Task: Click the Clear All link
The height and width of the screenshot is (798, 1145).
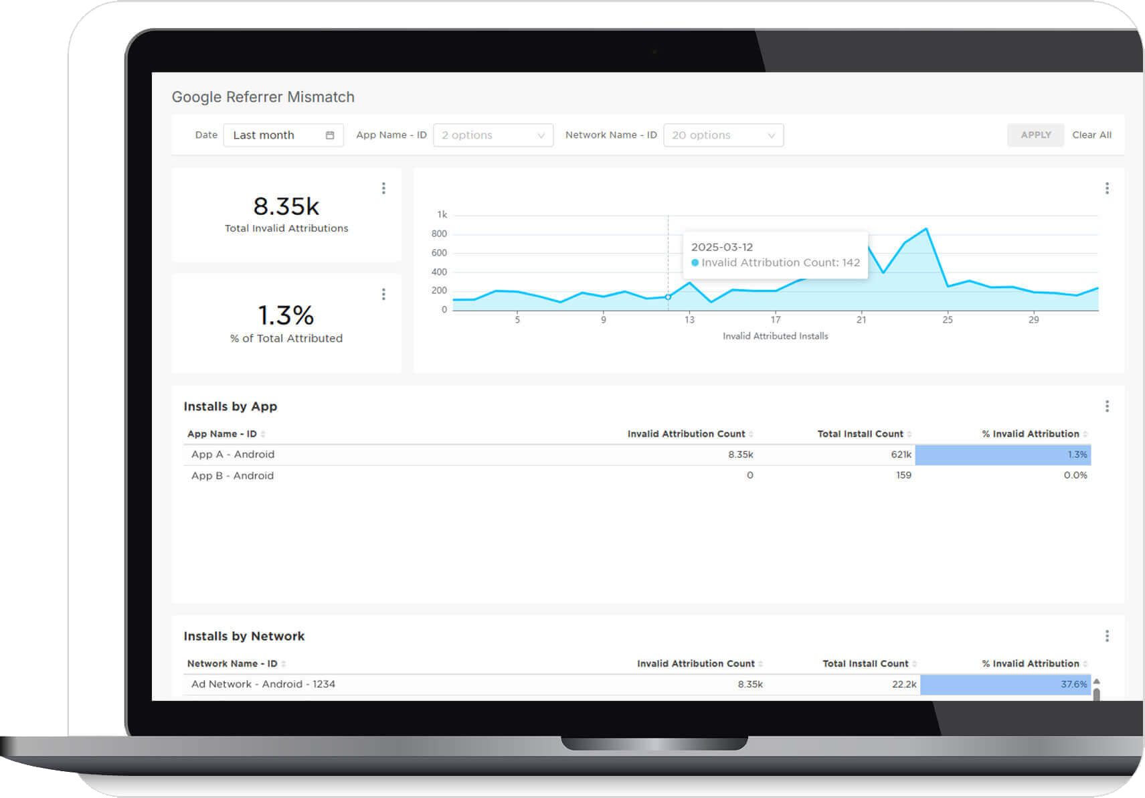Action: pyautogui.click(x=1091, y=135)
